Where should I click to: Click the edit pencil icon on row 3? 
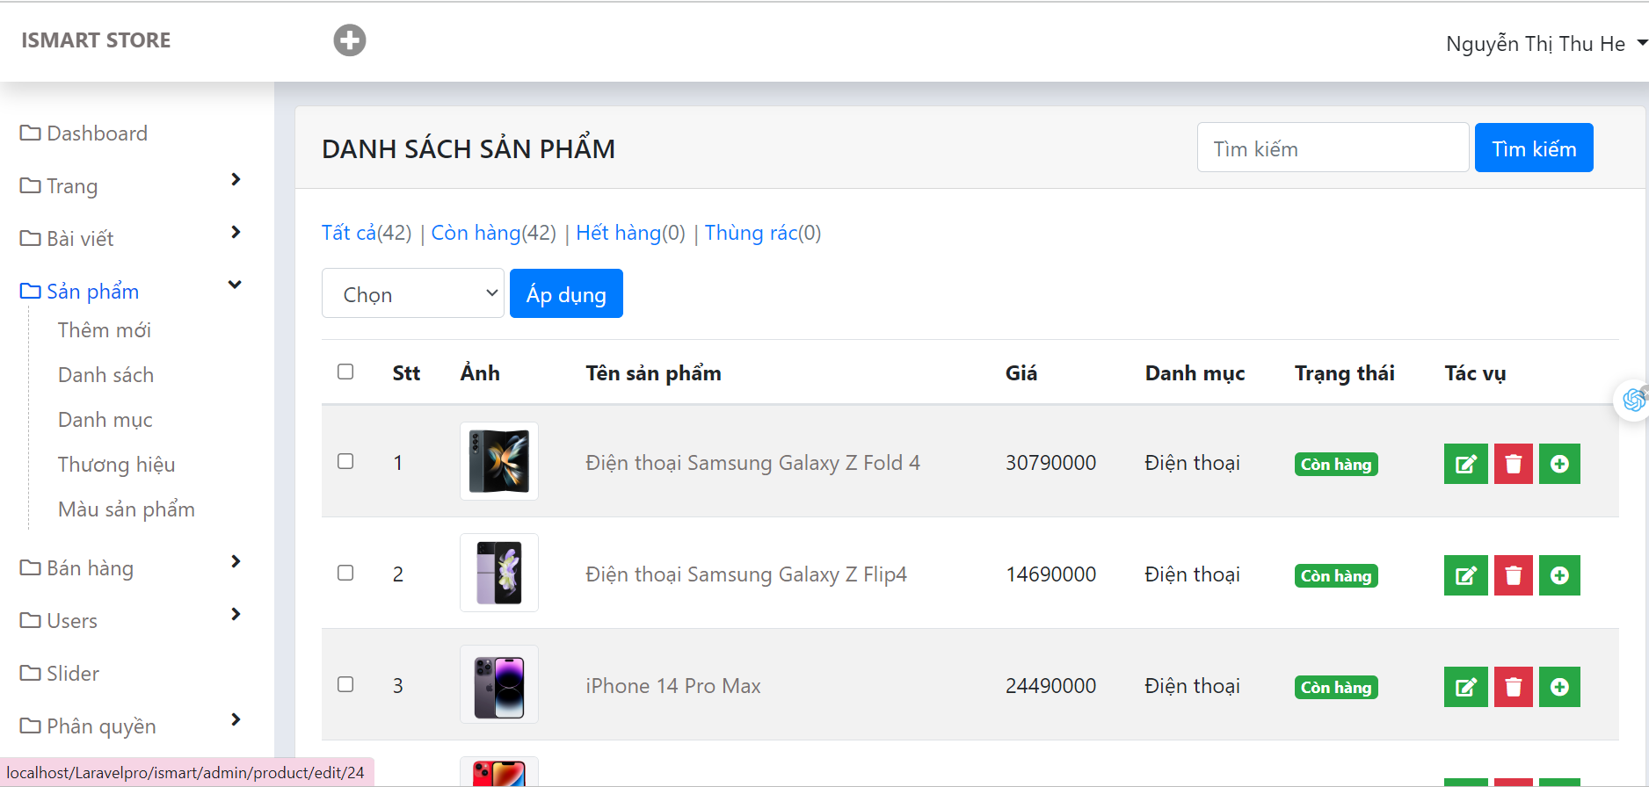click(x=1465, y=687)
